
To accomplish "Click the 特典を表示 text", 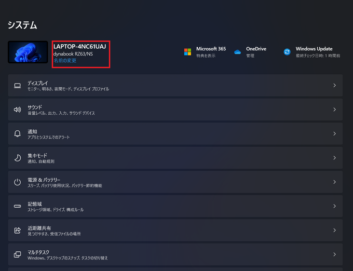I will click(x=206, y=56).
